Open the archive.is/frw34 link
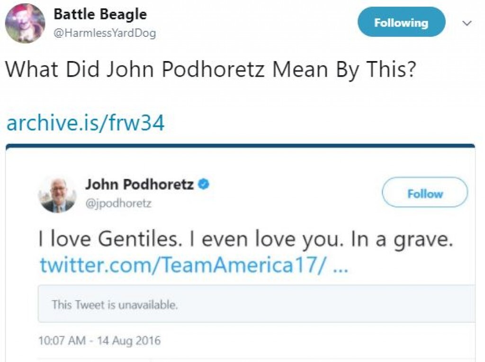This screenshot has height=362, width=485. [x=85, y=124]
